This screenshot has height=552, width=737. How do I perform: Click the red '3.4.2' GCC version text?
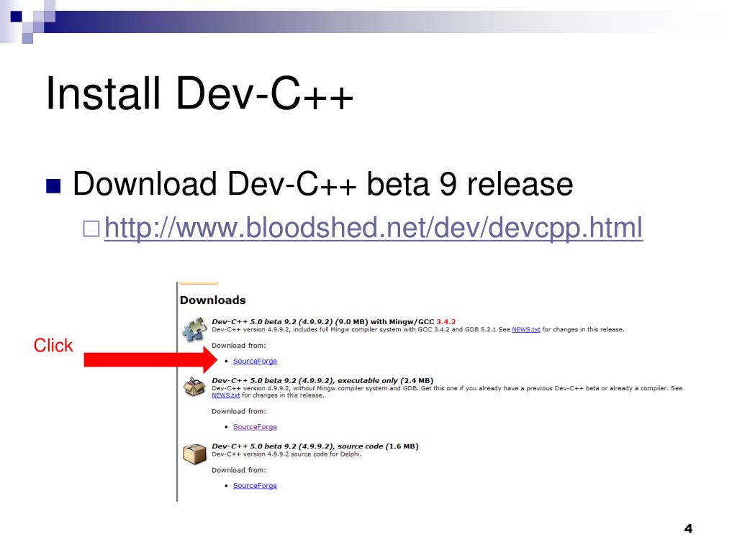click(446, 321)
